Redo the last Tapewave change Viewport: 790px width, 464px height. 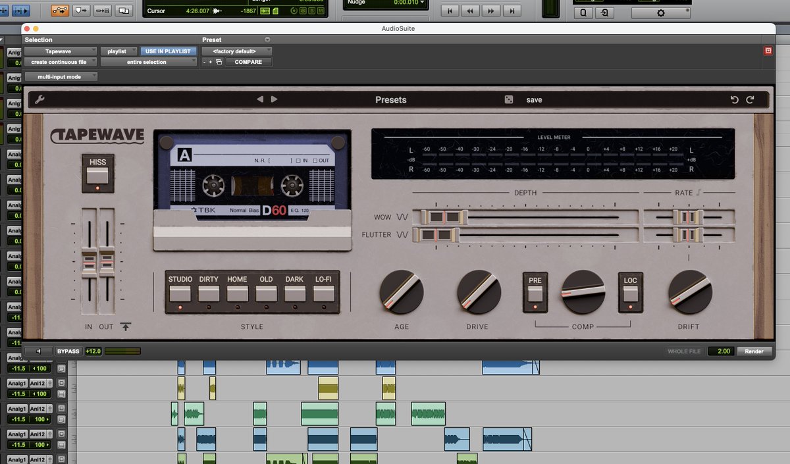pos(750,100)
